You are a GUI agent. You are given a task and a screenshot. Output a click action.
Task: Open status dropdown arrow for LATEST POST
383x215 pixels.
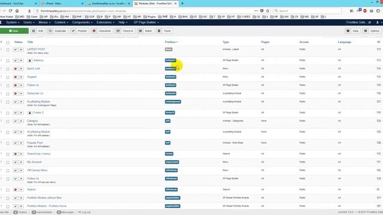21,50
